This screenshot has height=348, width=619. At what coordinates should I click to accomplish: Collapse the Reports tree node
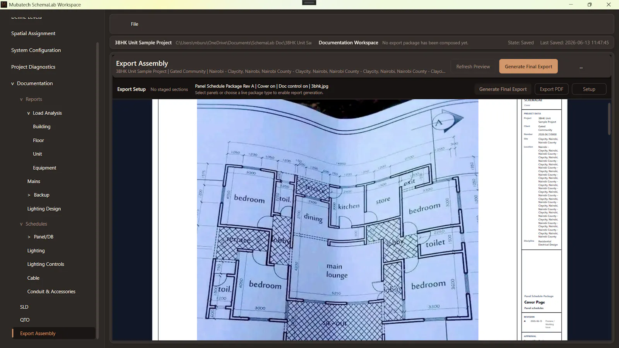(x=21, y=99)
